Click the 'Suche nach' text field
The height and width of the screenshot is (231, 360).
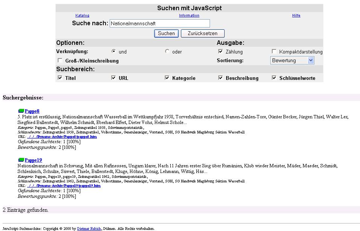159,23
